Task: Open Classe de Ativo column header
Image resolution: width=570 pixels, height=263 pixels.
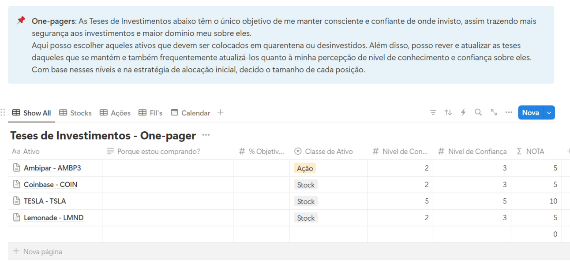Action: point(328,151)
